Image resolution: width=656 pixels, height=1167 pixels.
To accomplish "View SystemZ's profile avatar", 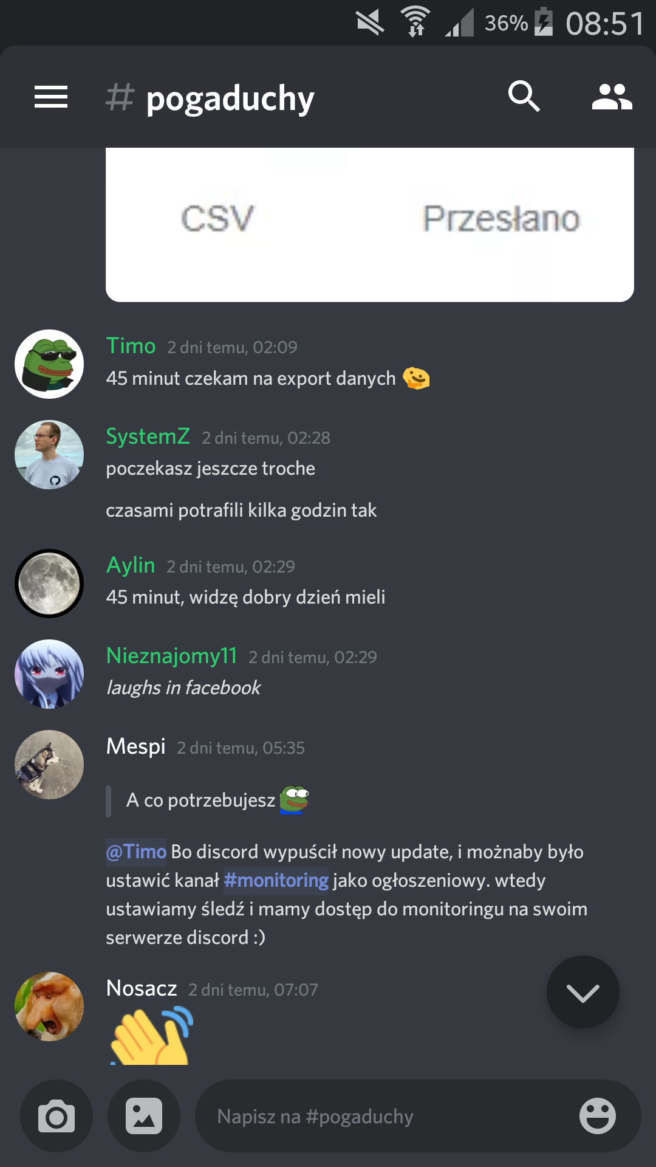I will coord(49,455).
